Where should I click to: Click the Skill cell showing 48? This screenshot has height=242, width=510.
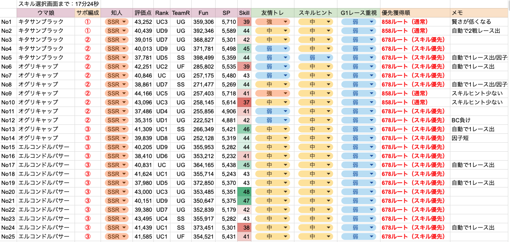[244, 191]
